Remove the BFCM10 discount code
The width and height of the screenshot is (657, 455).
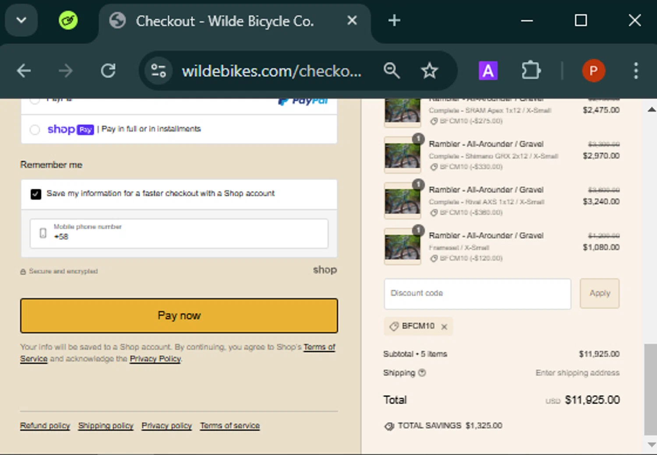coord(444,327)
